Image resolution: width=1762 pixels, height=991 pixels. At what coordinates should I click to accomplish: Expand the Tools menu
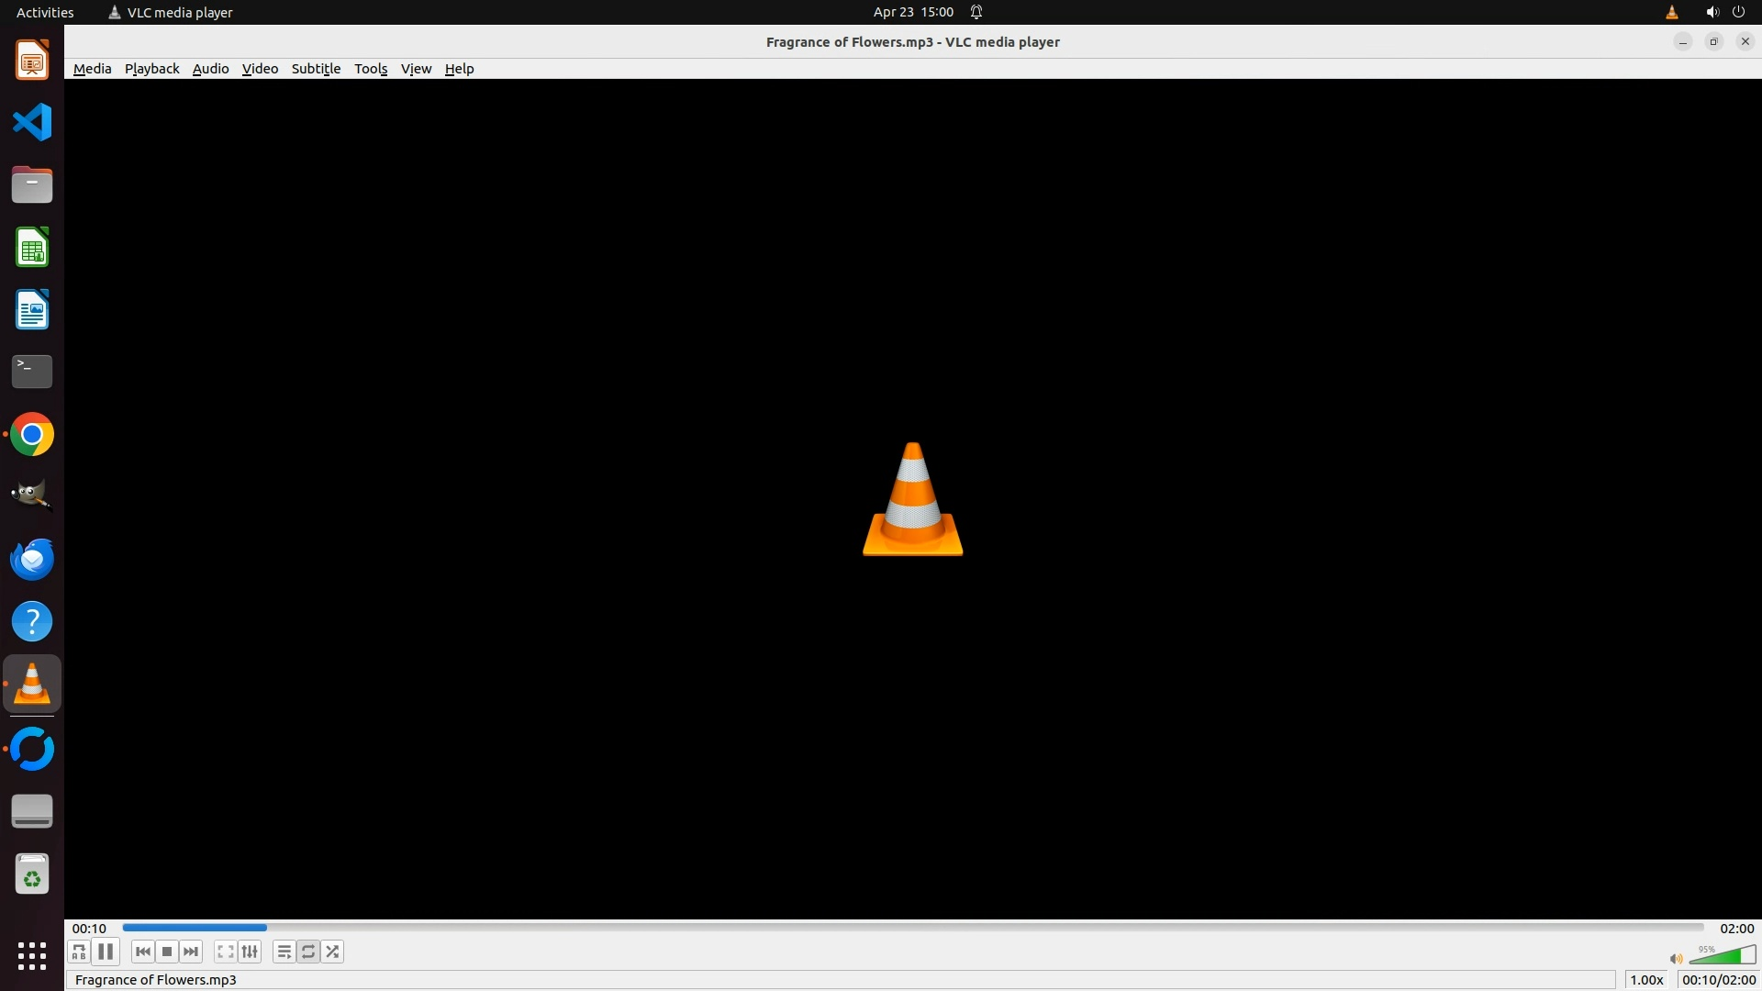(371, 69)
